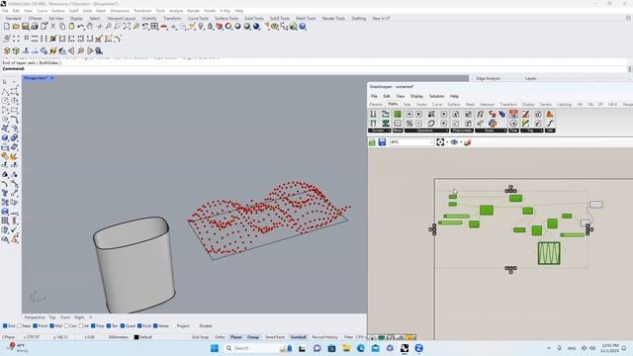
Task: Switch to the Surface Tools toolbar tab
Action: (226, 19)
